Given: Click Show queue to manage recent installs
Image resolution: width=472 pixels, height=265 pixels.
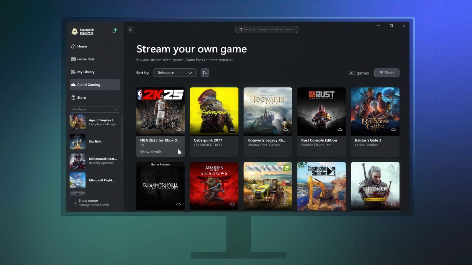Looking at the screenshot, I should (x=87, y=200).
